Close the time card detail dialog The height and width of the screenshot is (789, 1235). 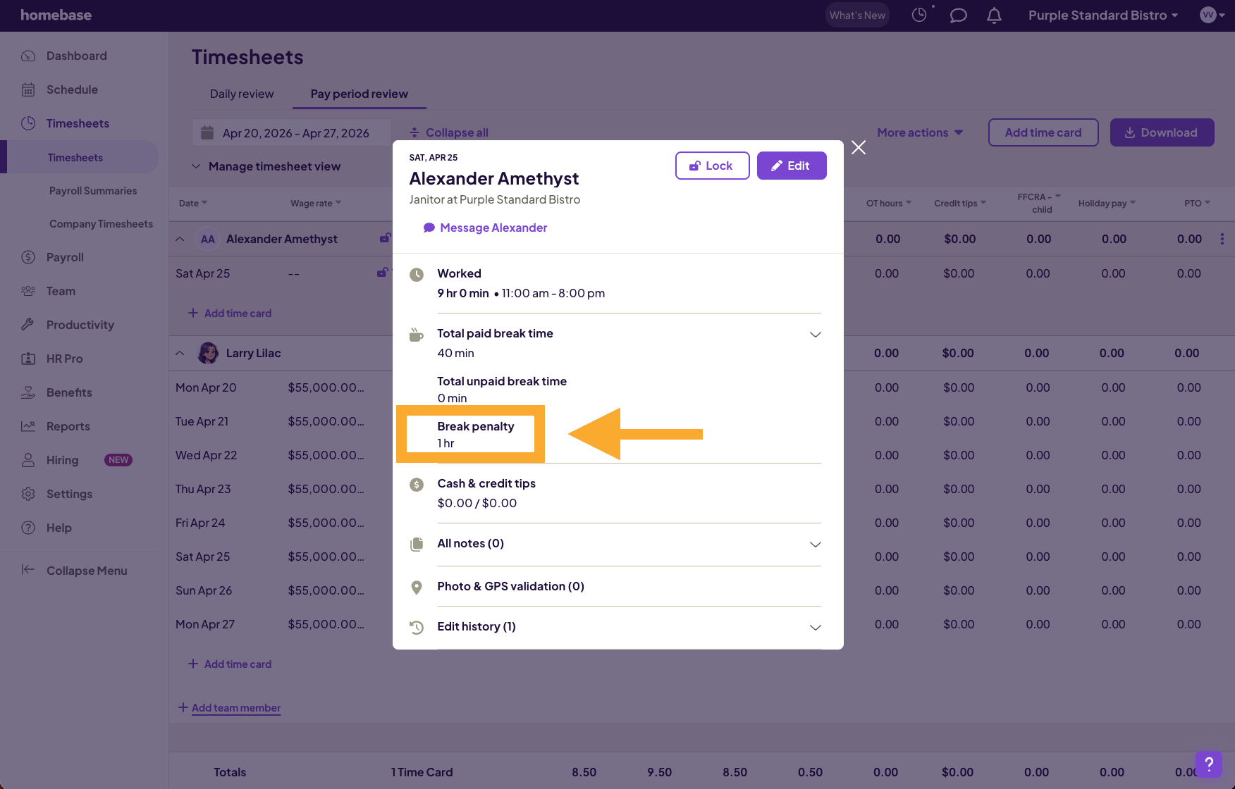click(x=859, y=147)
